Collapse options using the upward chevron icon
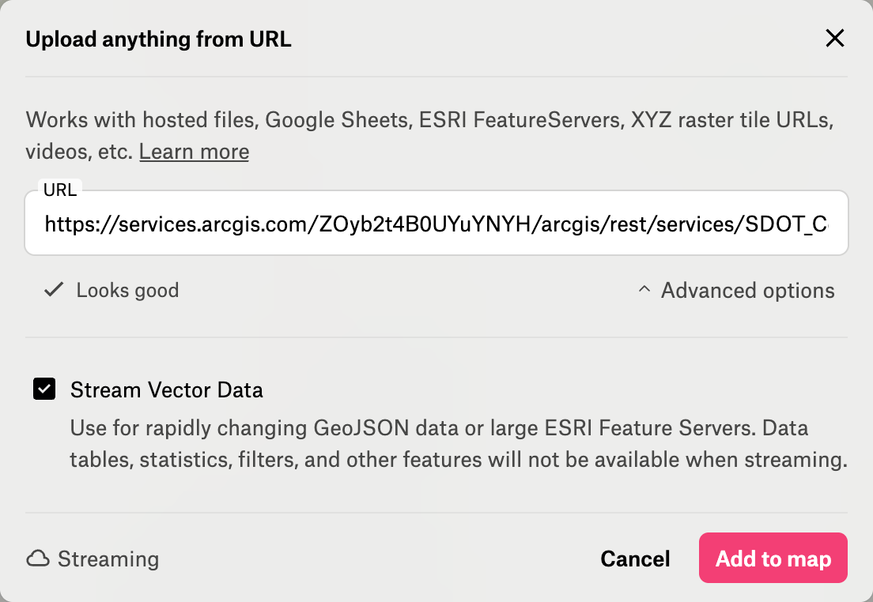The height and width of the screenshot is (602, 873). (644, 289)
